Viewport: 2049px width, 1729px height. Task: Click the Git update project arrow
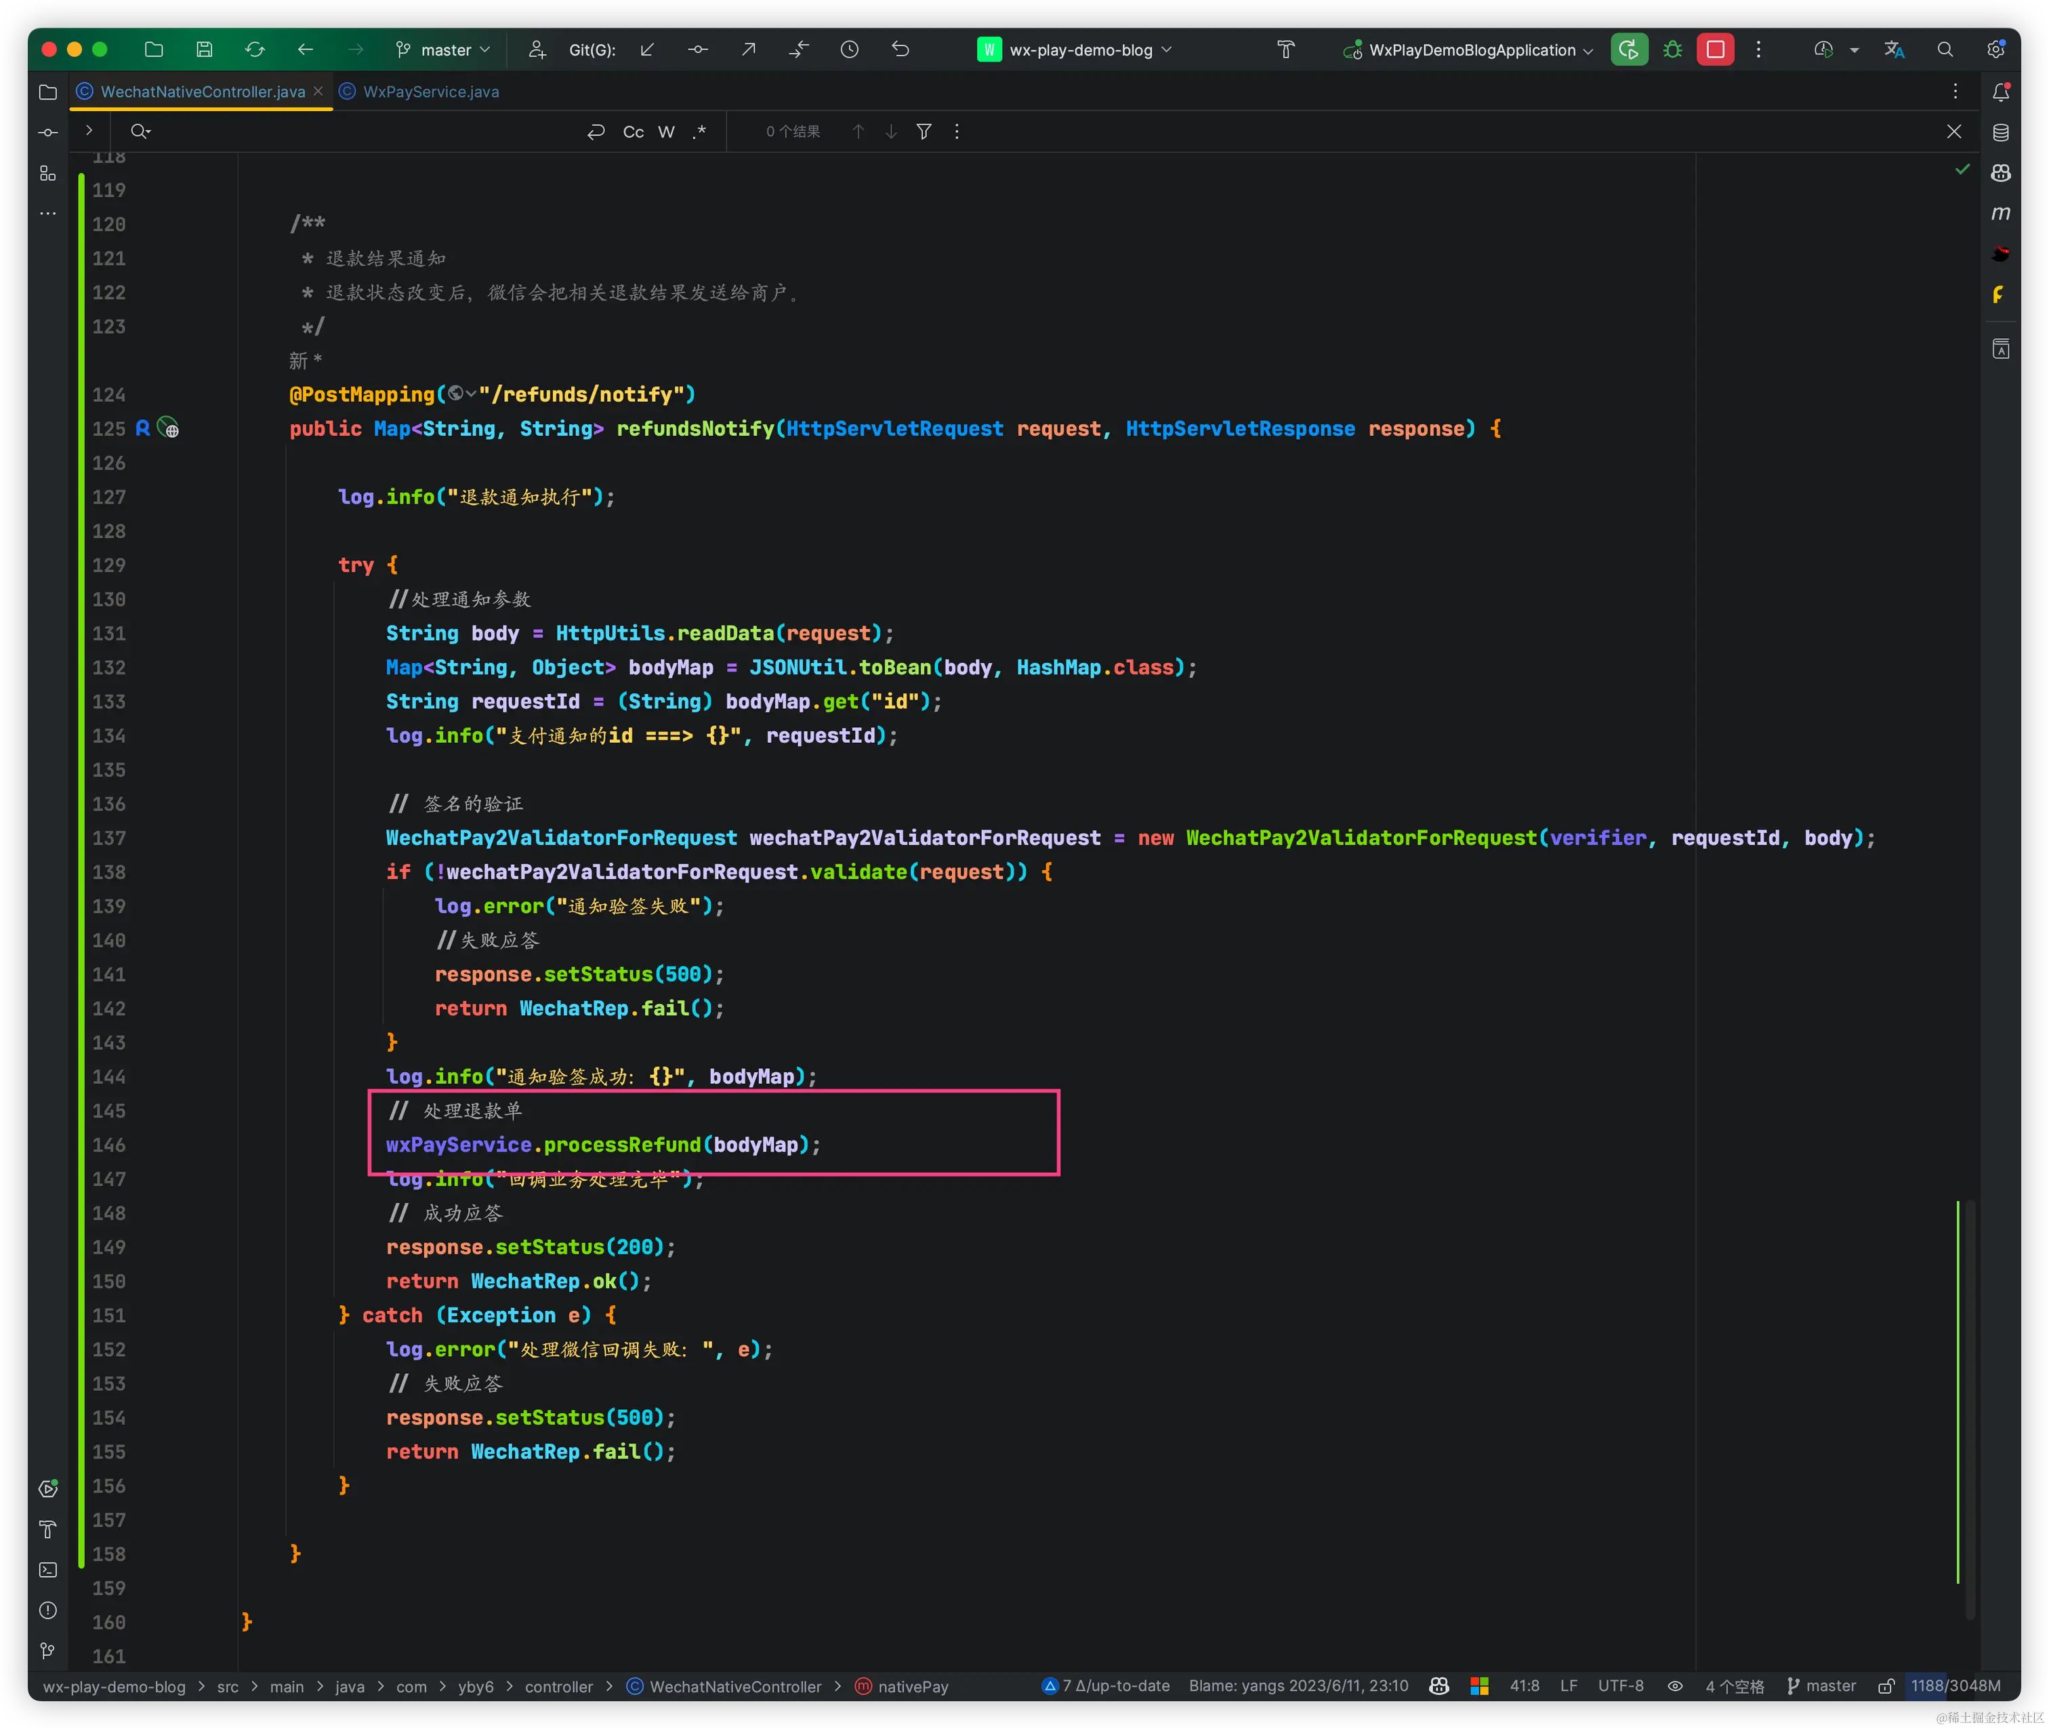(x=646, y=50)
